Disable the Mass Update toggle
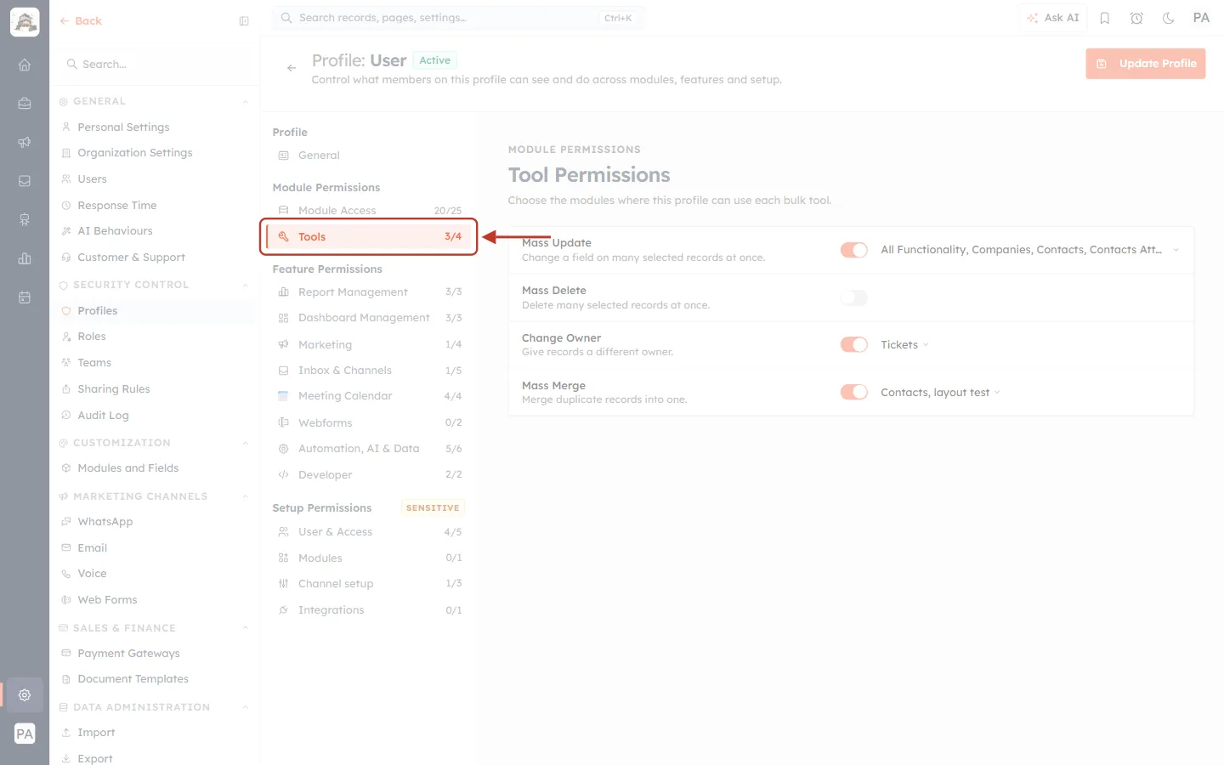 click(x=853, y=250)
